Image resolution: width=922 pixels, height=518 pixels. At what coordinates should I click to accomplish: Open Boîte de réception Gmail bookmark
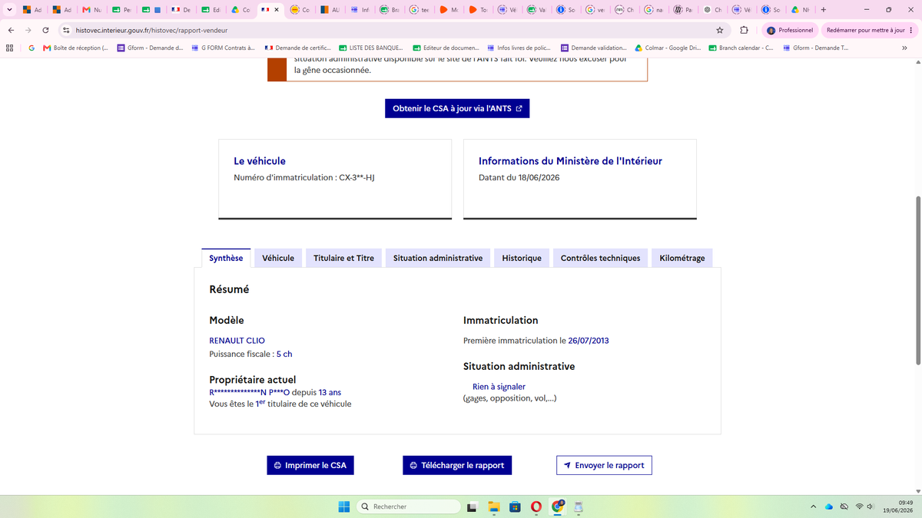(75, 48)
